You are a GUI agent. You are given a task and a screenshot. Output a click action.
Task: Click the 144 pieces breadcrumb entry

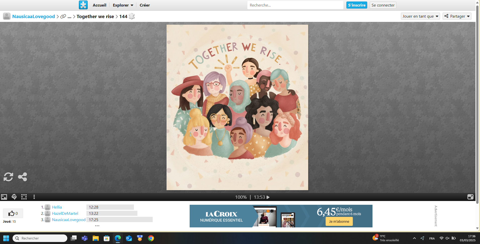coord(123,16)
